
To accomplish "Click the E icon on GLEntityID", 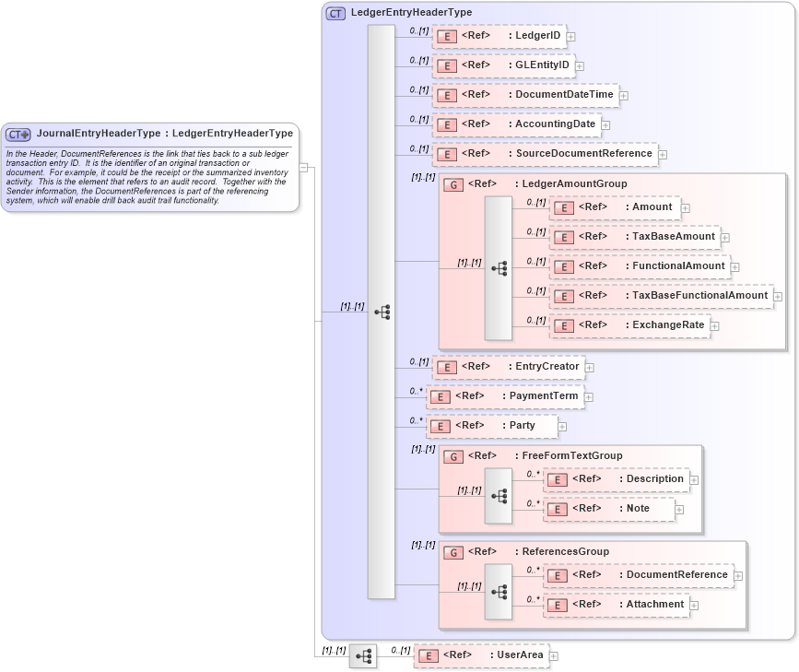I will tap(447, 65).
